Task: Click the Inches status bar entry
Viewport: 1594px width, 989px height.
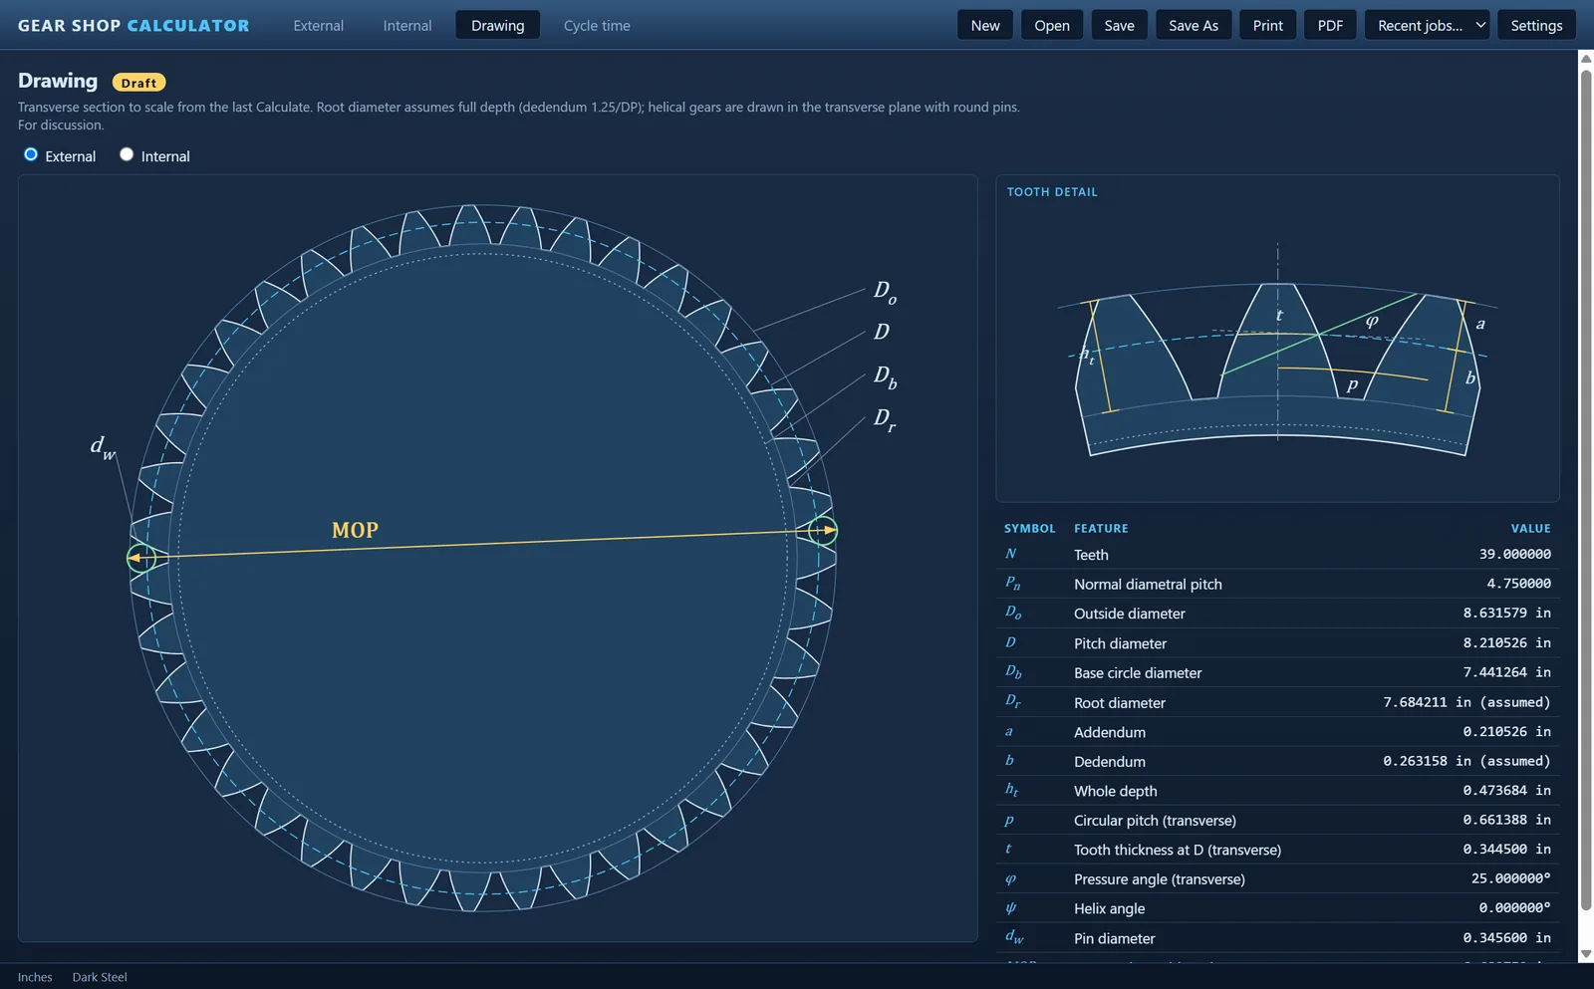Action: pos(35,977)
